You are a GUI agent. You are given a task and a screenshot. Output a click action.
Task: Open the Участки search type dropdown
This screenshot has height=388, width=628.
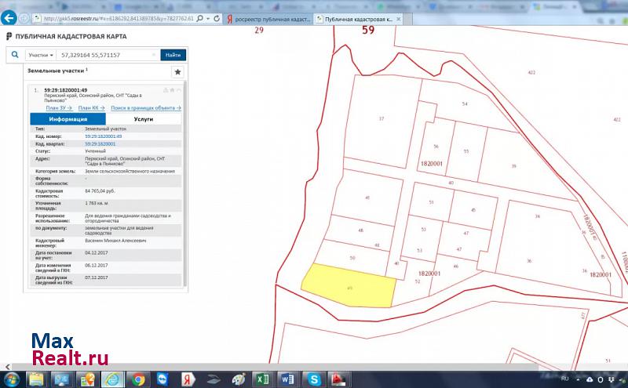pyautogui.click(x=41, y=55)
